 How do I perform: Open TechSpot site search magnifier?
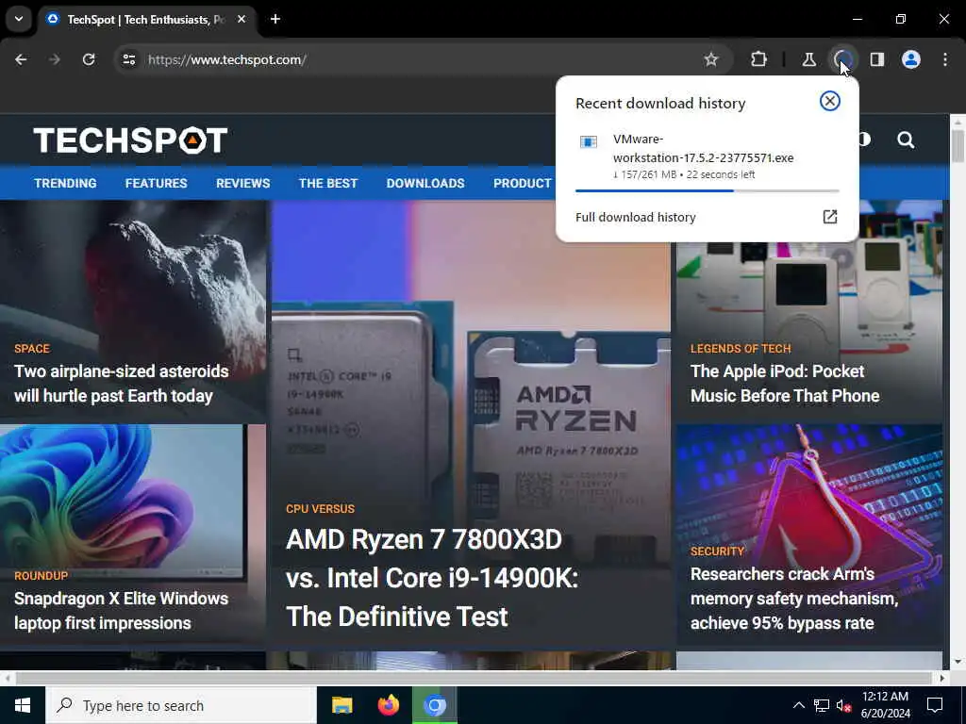coord(906,140)
